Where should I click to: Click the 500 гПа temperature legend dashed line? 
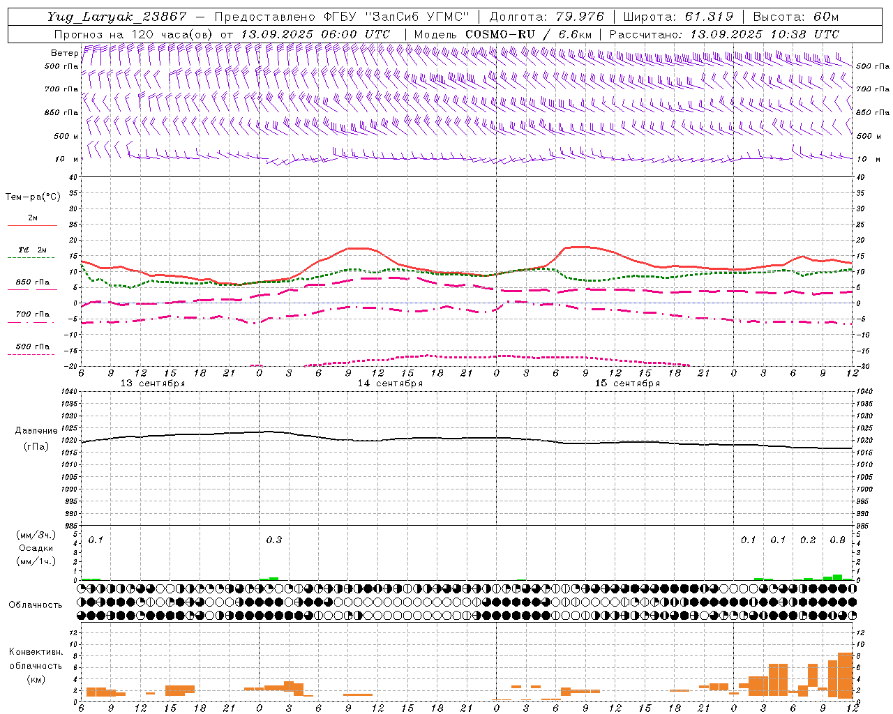(32, 354)
